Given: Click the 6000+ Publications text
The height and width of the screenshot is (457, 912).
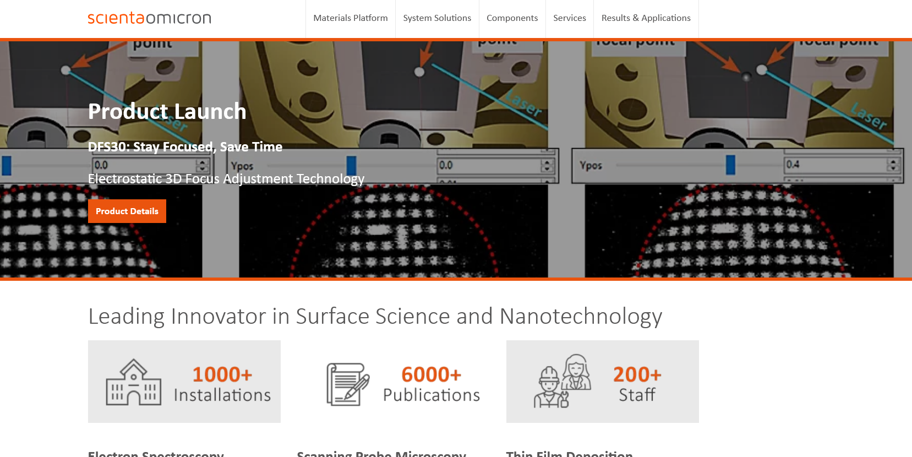Looking at the screenshot, I should coord(432,384).
